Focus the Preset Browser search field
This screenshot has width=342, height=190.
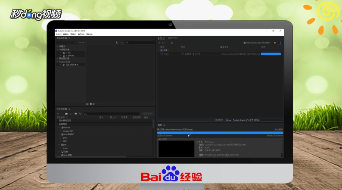[x=112, y=114]
